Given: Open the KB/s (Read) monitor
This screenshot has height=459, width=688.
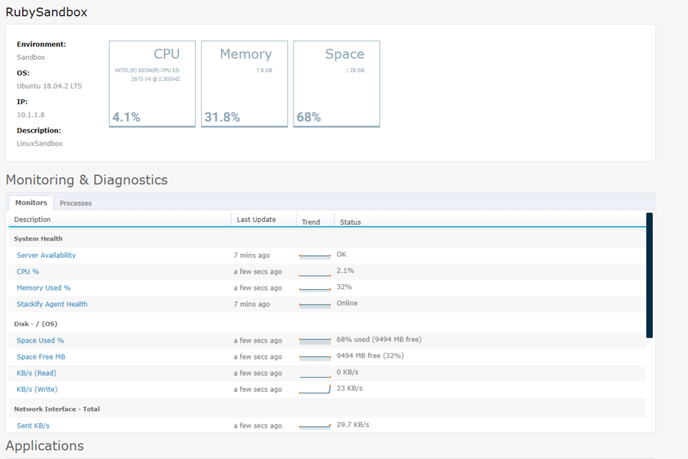Looking at the screenshot, I should click(37, 373).
